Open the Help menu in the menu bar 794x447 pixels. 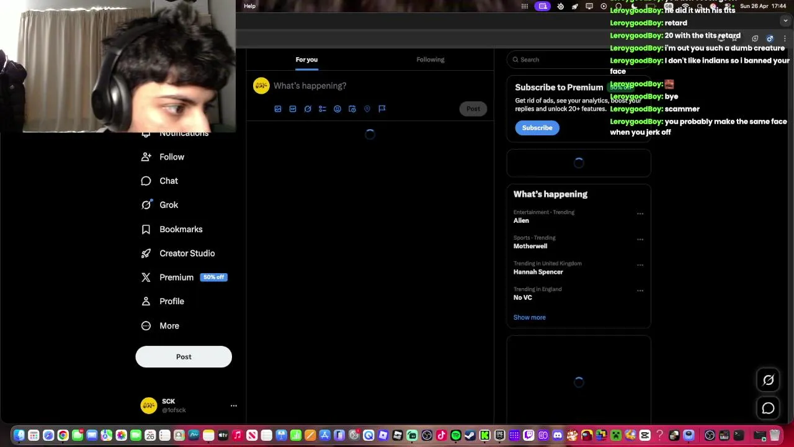click(x=249, y=6)
